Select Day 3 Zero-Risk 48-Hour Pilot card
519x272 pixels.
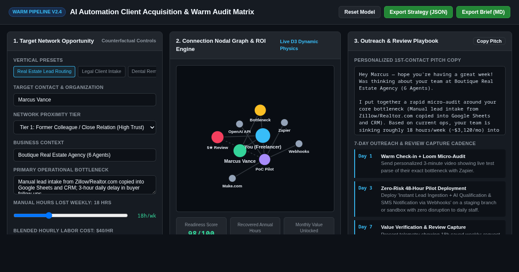tap(430, 199)
